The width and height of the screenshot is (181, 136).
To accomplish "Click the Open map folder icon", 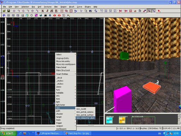I will click(x=4, y=11).
